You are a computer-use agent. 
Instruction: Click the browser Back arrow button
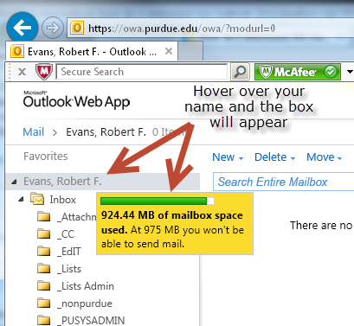pos(23,28)
